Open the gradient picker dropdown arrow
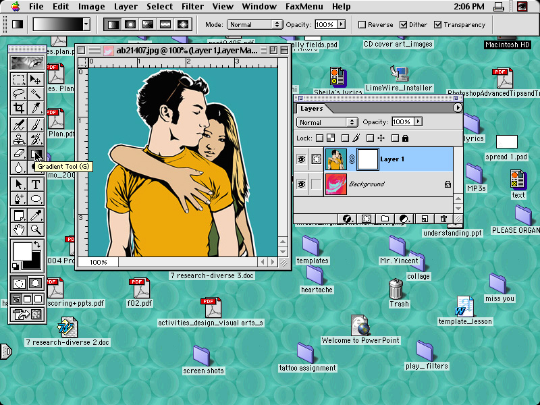 pyautogui.click(x=86, y=24)
